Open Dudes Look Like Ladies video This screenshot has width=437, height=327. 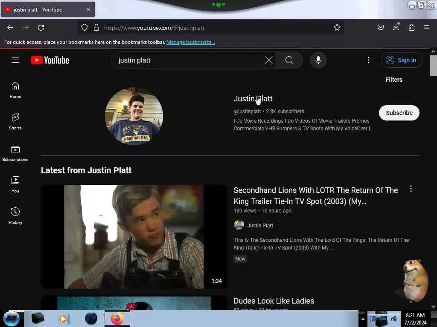click(x=274, y=301)
